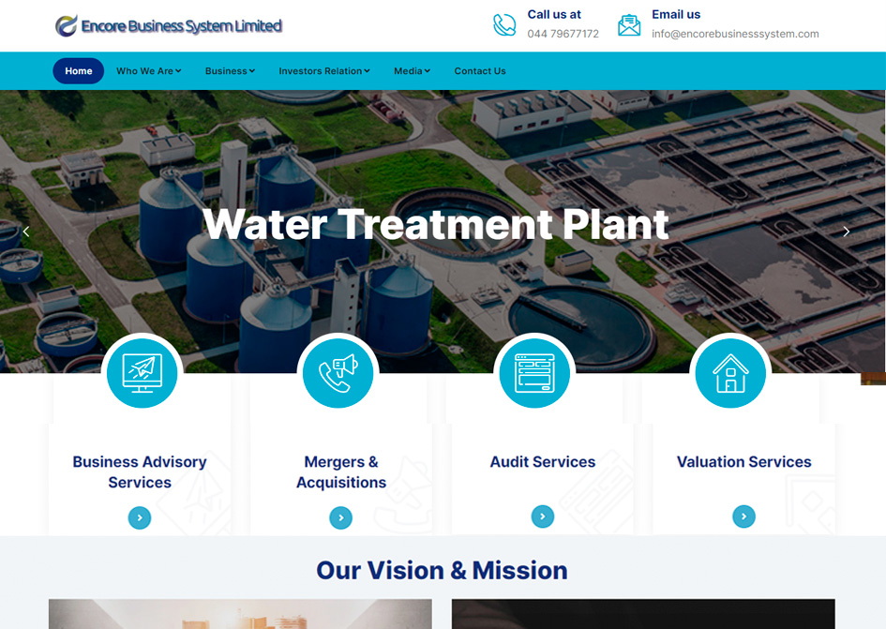The width and height of the screenshot is (886, 629).
Task: Open the Business Advisory Services title link
Action: [x=140, y=472]
